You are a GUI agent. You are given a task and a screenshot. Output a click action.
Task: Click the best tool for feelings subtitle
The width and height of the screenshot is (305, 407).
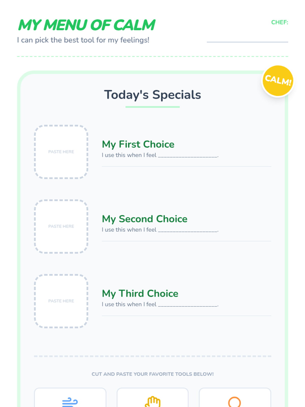pyautogui.click(x=83, y=40)
